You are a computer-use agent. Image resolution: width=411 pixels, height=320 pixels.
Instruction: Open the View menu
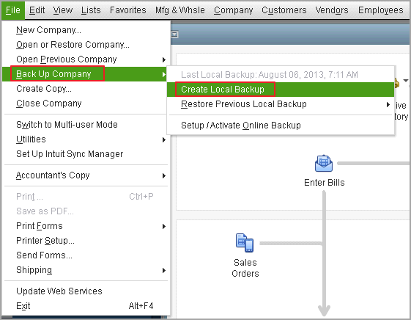tap(63, 10)
